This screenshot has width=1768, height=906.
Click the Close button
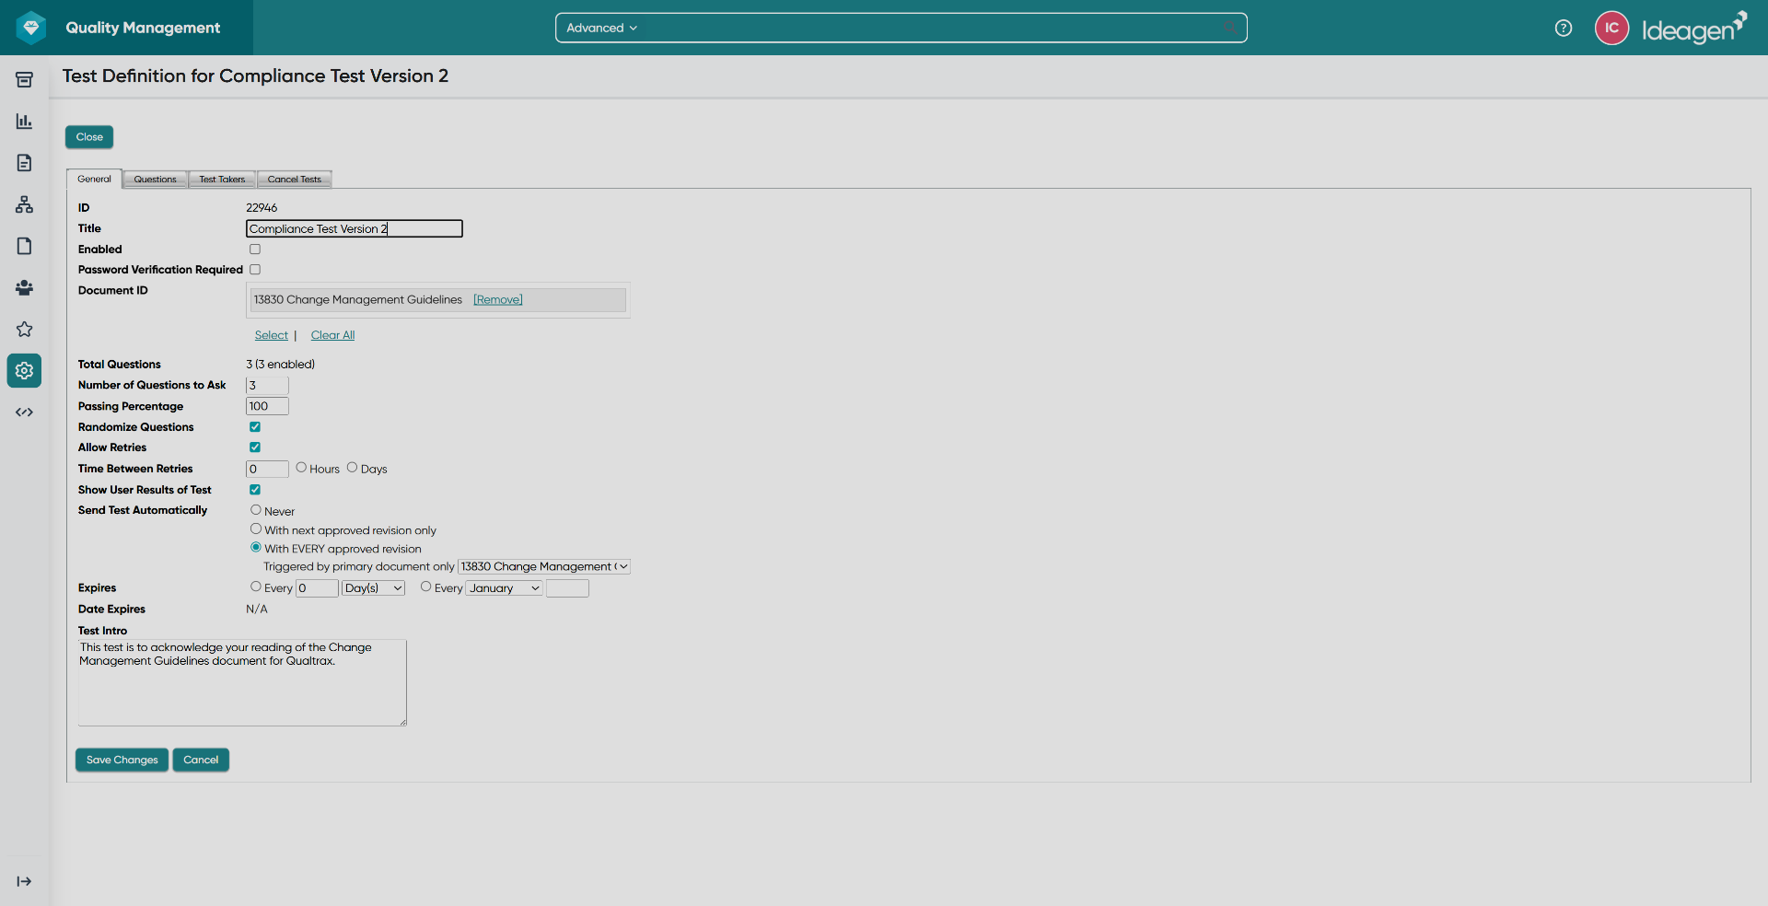89,137
